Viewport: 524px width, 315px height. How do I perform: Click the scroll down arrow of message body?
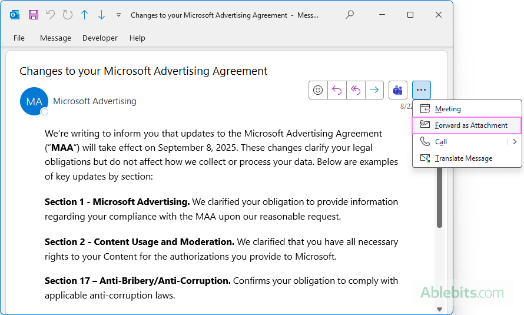click(x=439, y=309)
